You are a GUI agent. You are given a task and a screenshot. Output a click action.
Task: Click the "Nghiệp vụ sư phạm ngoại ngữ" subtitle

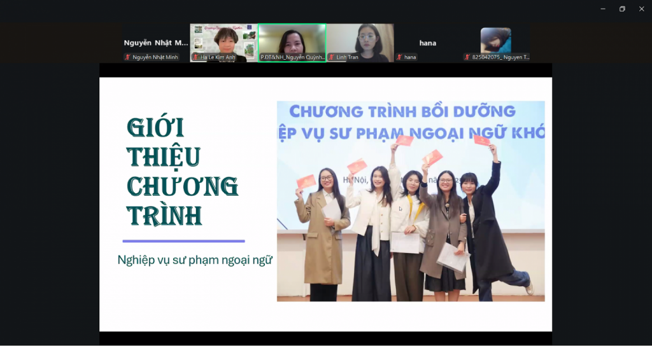coord(195,259)
